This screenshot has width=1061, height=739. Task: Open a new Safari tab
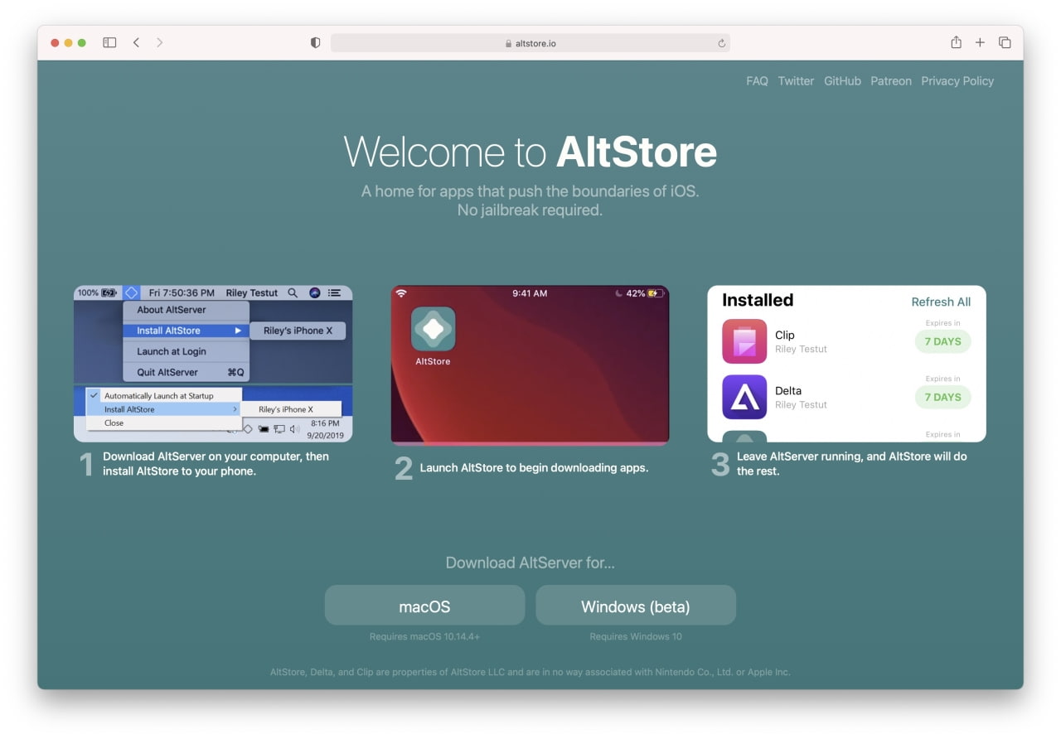(980, 42)
